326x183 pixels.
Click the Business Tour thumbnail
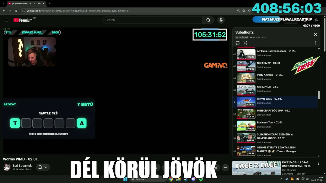pos(246,126)
